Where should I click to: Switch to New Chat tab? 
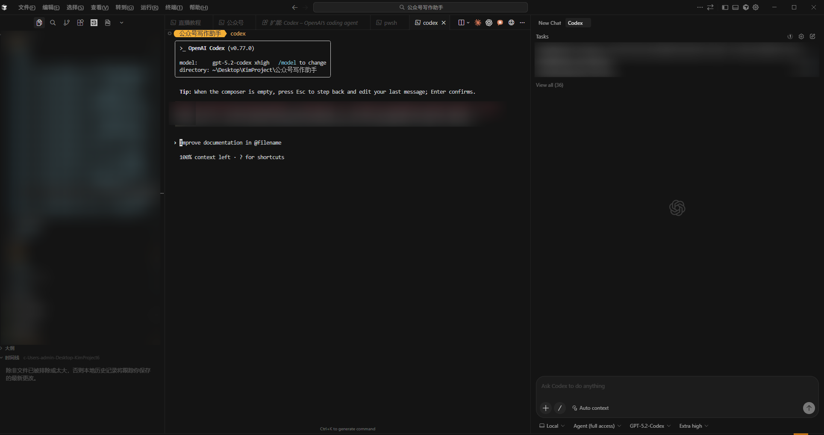click(550, 23)
